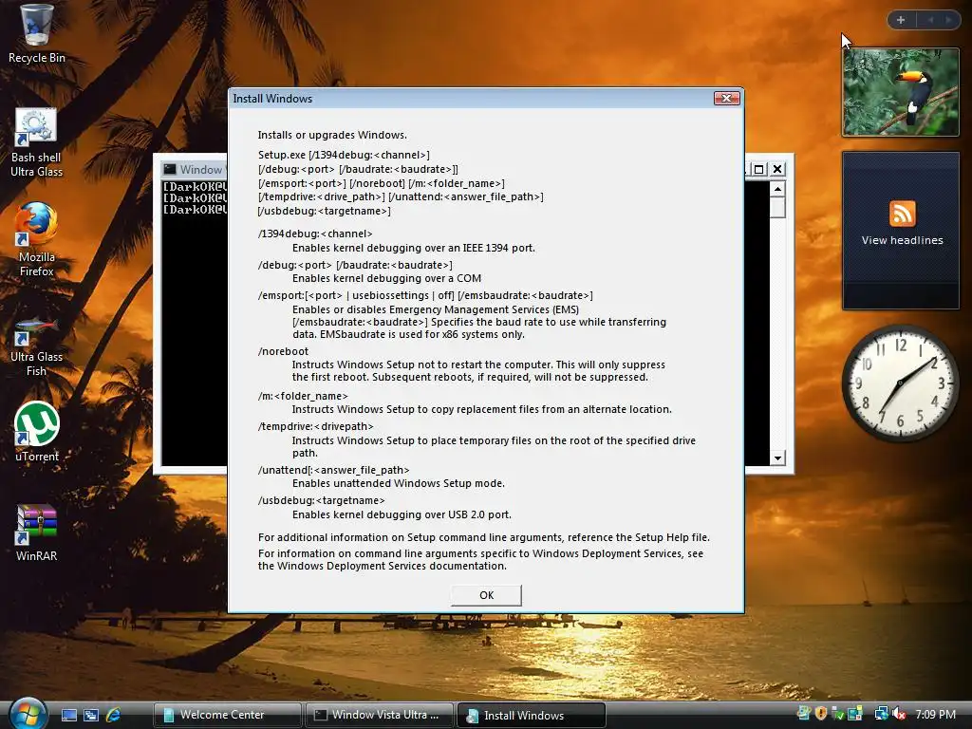Click the Windows Sidebar tray icon

(855, 714)
